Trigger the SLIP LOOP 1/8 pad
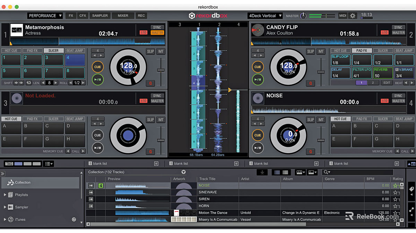 coord(340,60)
